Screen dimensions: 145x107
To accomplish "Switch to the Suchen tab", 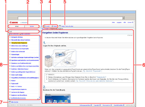I will click(x=32, y=26).
